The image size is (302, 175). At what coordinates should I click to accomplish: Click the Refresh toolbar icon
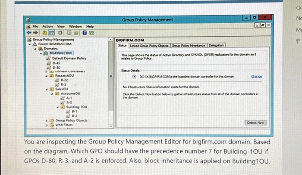(x=76, y=33)
